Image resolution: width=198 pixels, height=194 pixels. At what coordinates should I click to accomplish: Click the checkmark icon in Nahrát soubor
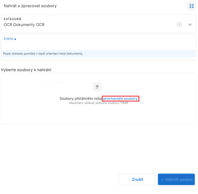point(163,179)
